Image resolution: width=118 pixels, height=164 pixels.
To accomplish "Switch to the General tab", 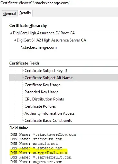I will (x=10, y=14).
